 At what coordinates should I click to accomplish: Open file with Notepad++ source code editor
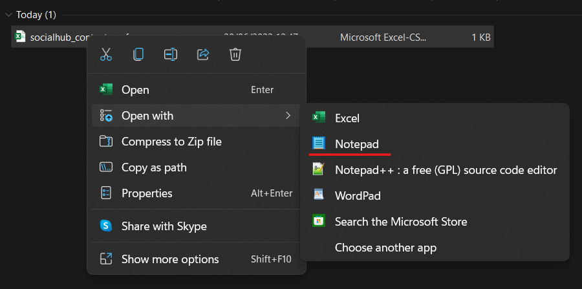[445, 170]
